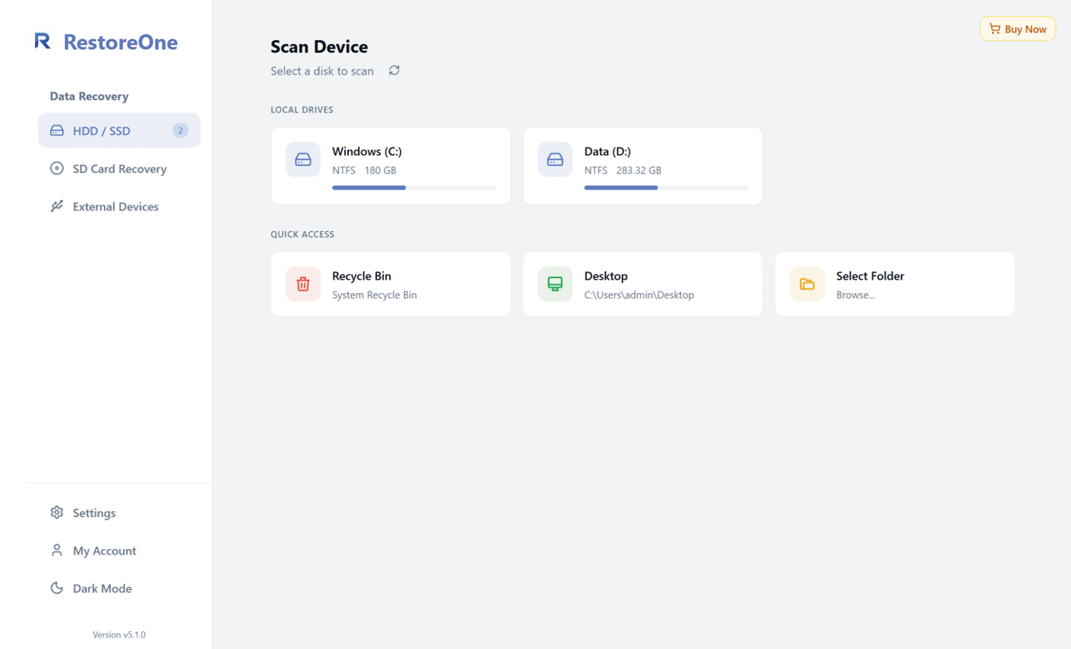Refresh the disk list
Viewport: 1071px width, 649px height.
coord(394,71)
